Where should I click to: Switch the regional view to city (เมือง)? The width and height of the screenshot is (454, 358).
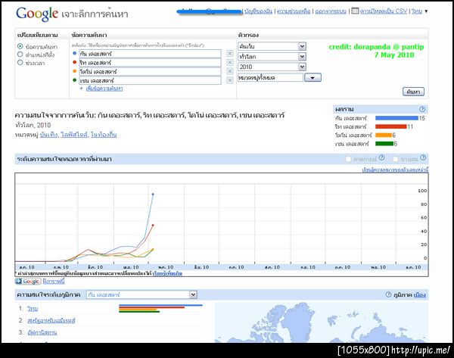419,295
